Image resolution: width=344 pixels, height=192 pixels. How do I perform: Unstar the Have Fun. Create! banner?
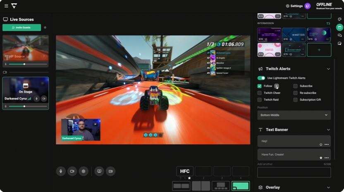tap(321, 158)
